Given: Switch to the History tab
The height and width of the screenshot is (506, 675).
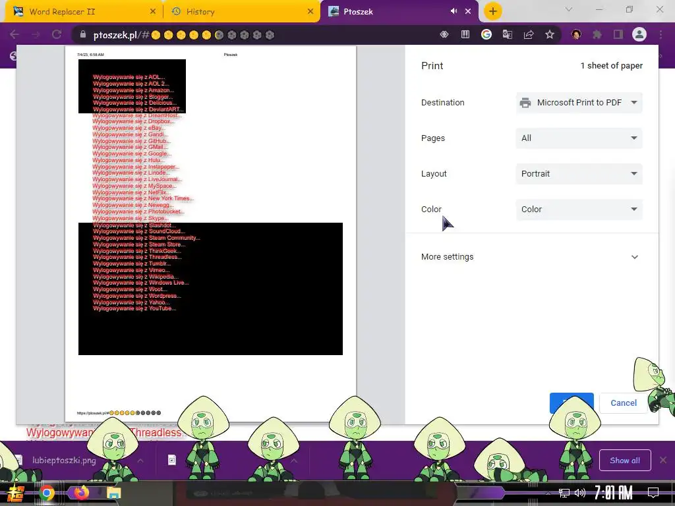Looking at the screenshot, I should pyautogui.click(x=241, y=12).
